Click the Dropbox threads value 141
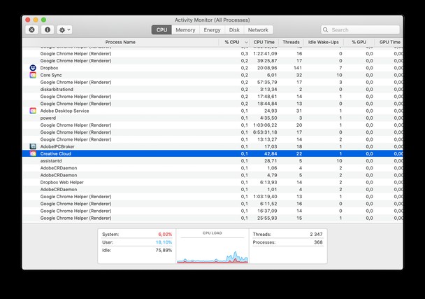 [298, 68]
